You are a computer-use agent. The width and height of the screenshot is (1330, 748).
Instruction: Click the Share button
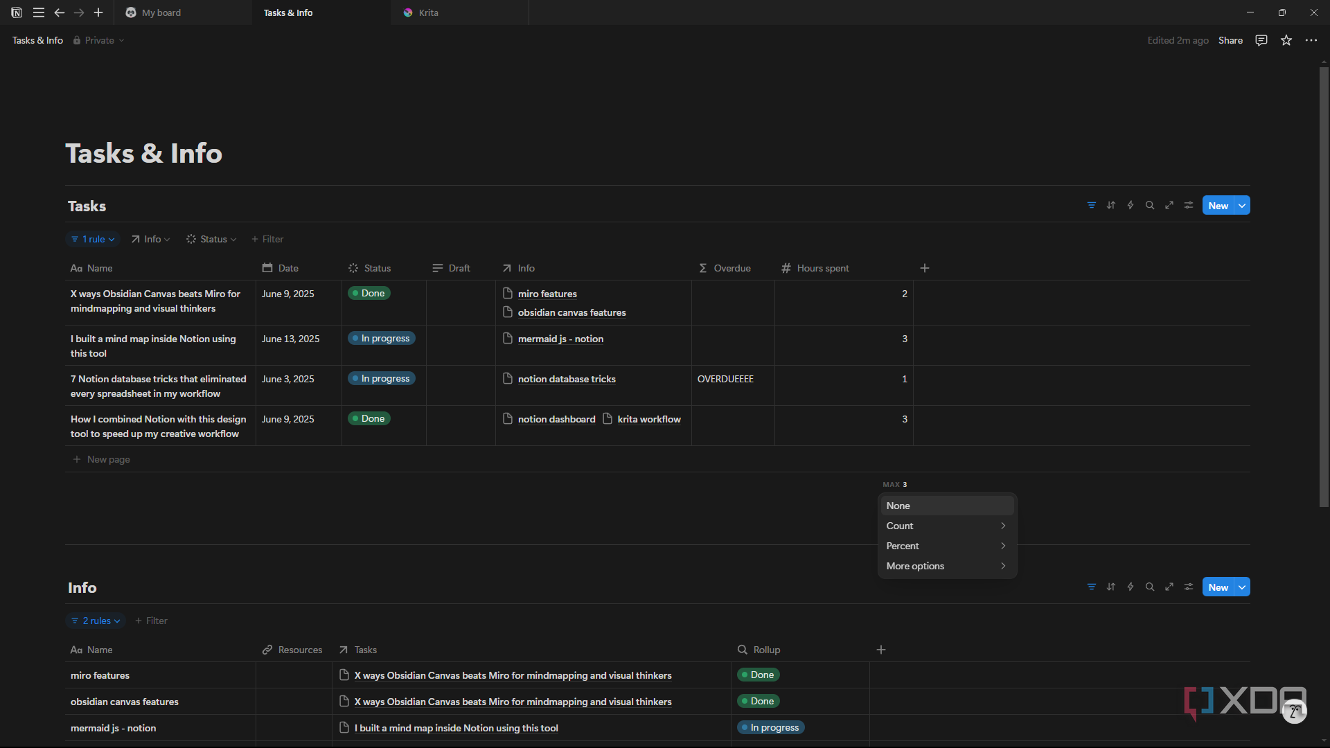(1230, 40)
